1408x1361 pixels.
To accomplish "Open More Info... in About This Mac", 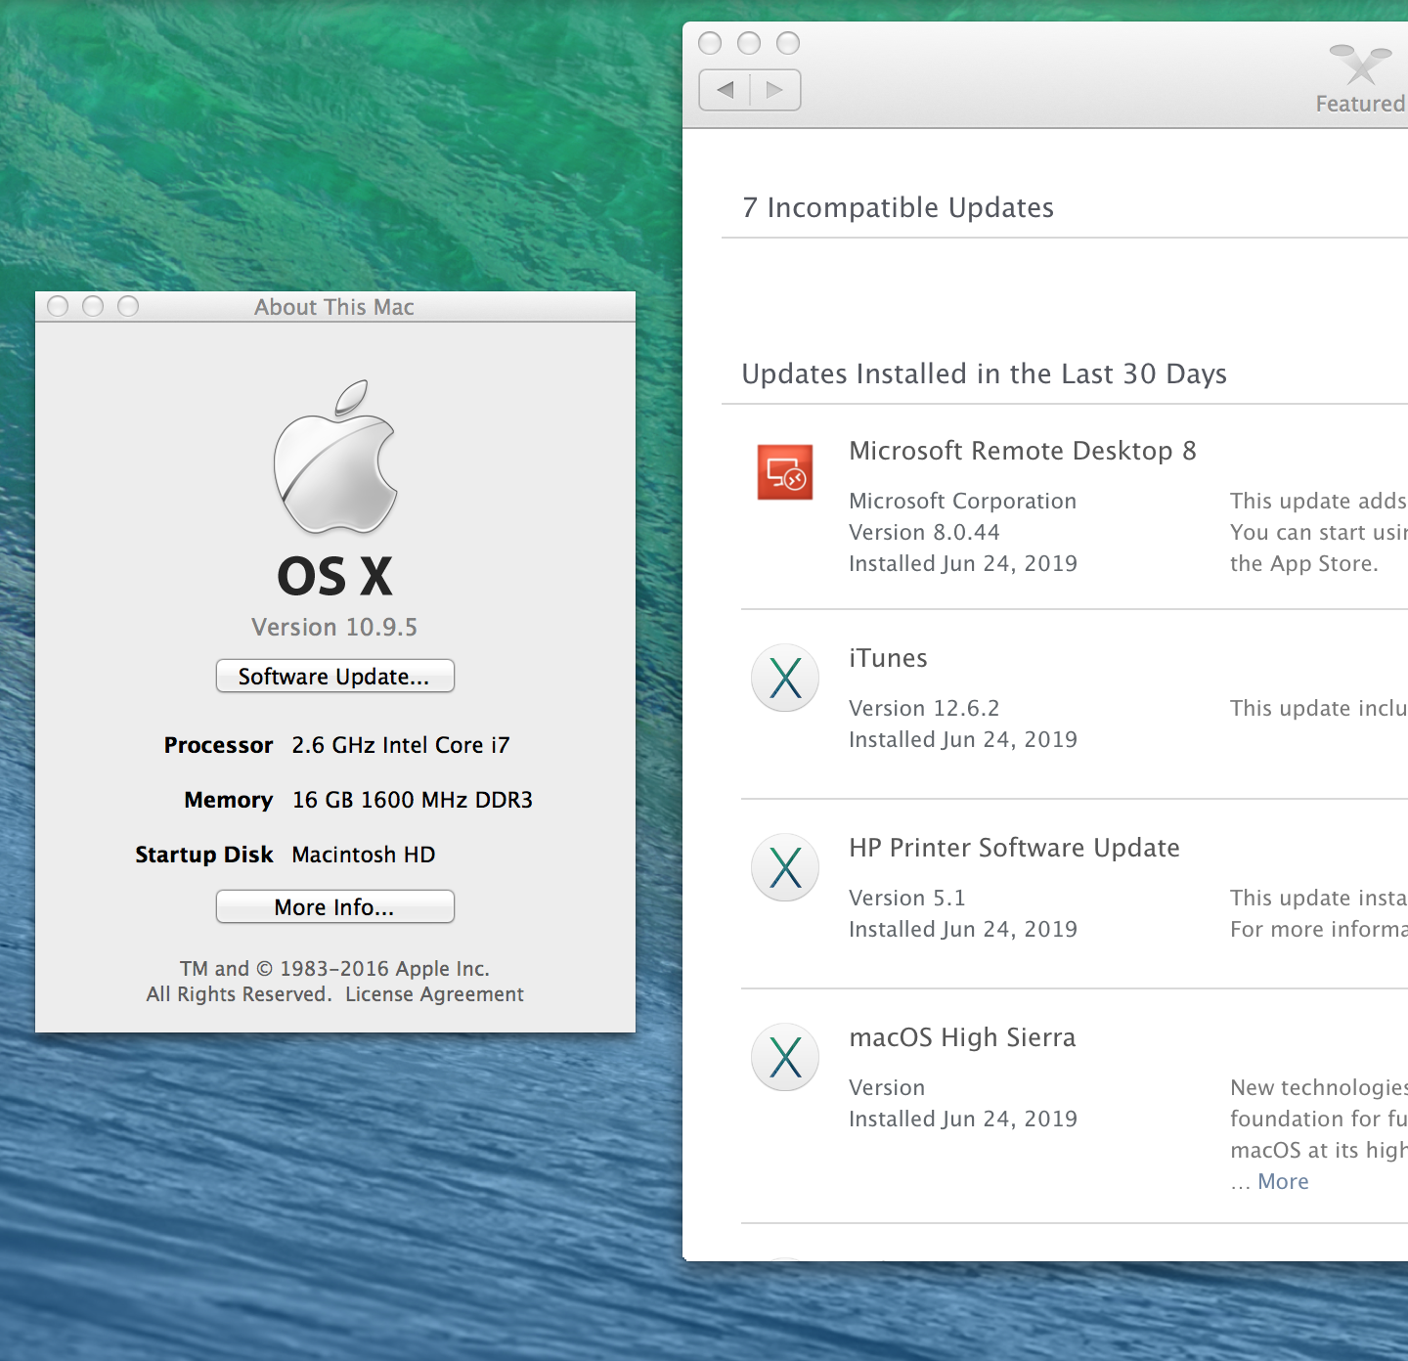I will coord(335,906).
